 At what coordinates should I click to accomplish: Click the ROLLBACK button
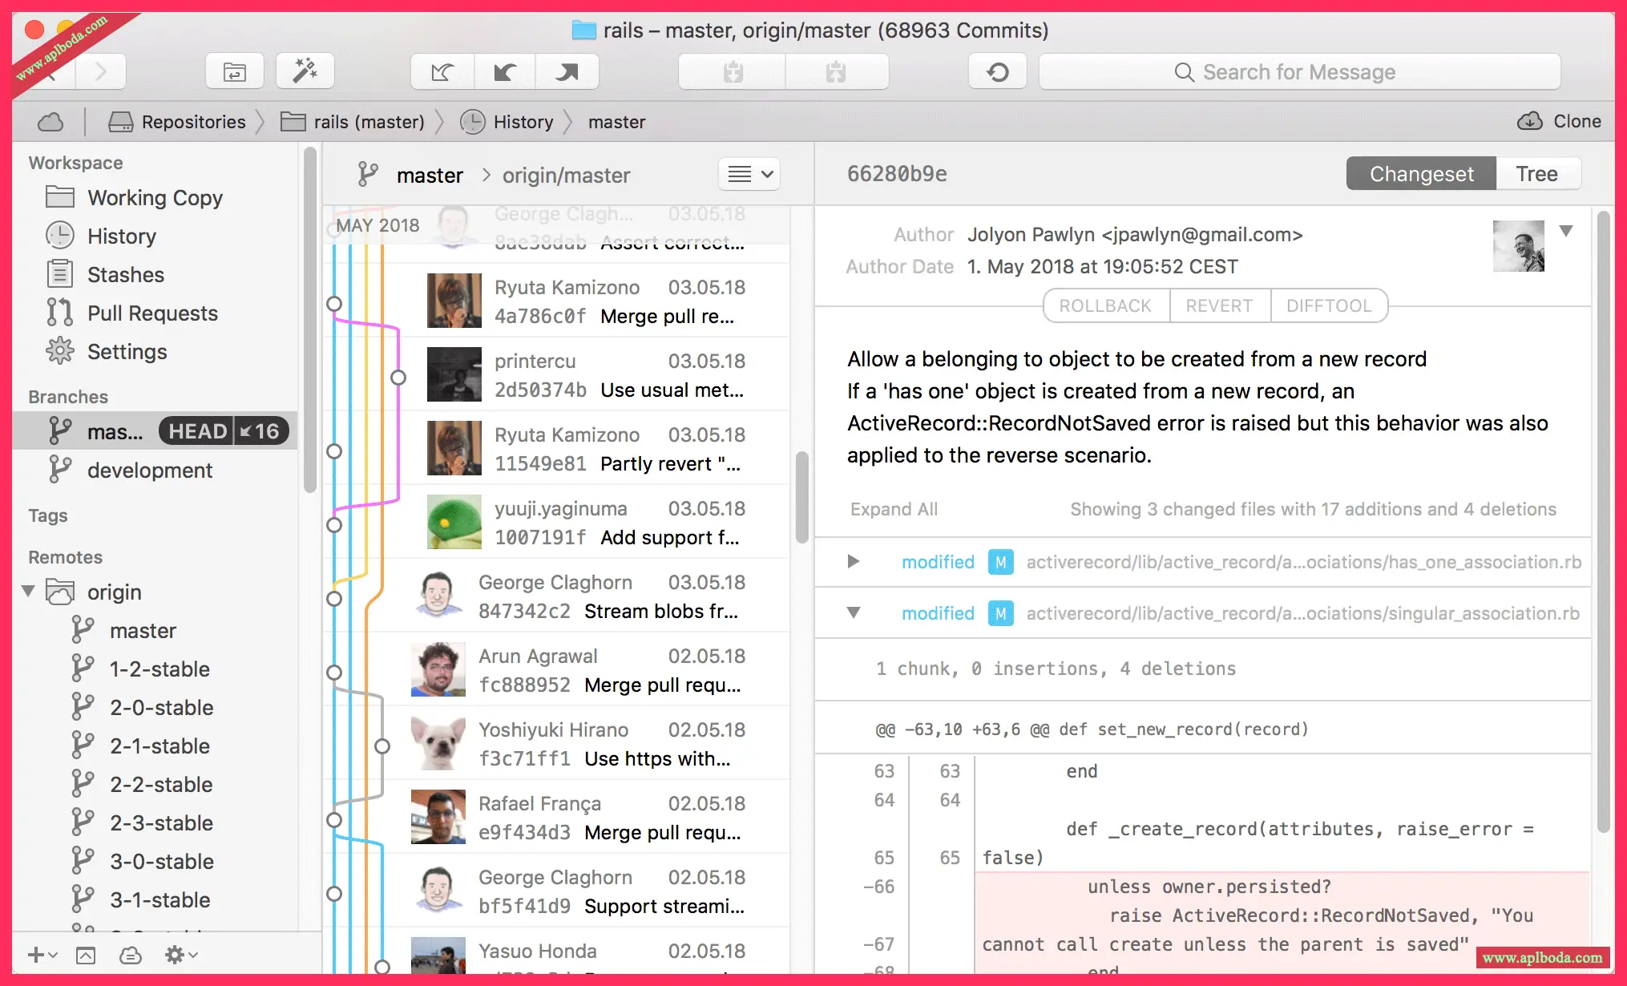[1105, 305]
